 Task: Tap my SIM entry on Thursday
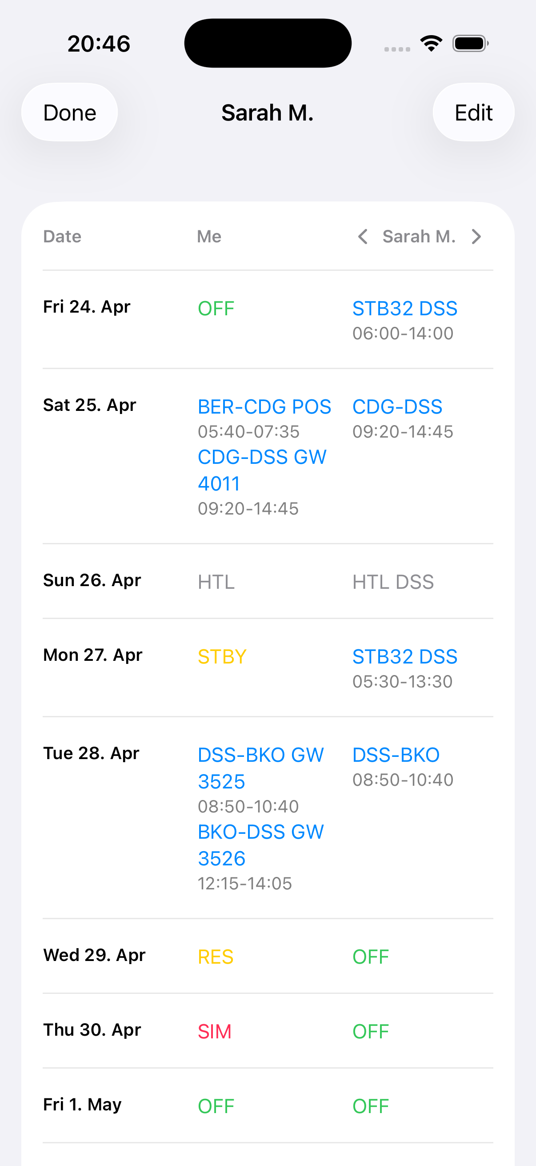214,1032
